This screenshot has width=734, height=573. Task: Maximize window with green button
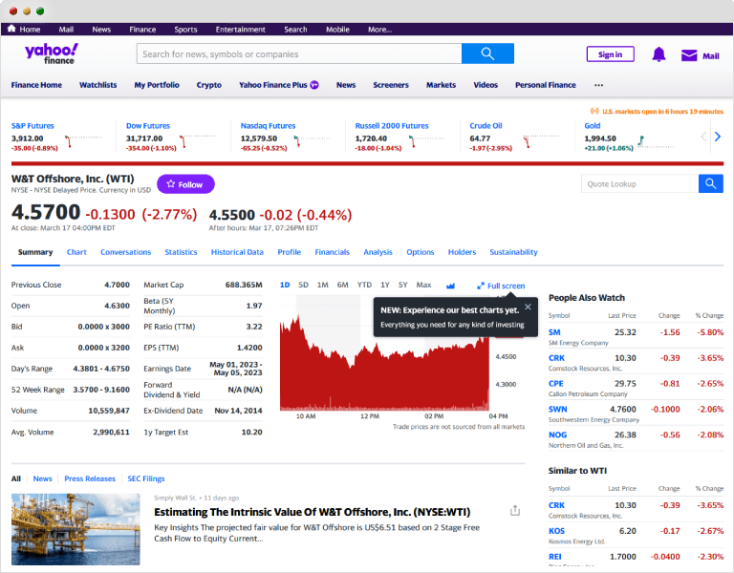(40, 11)
